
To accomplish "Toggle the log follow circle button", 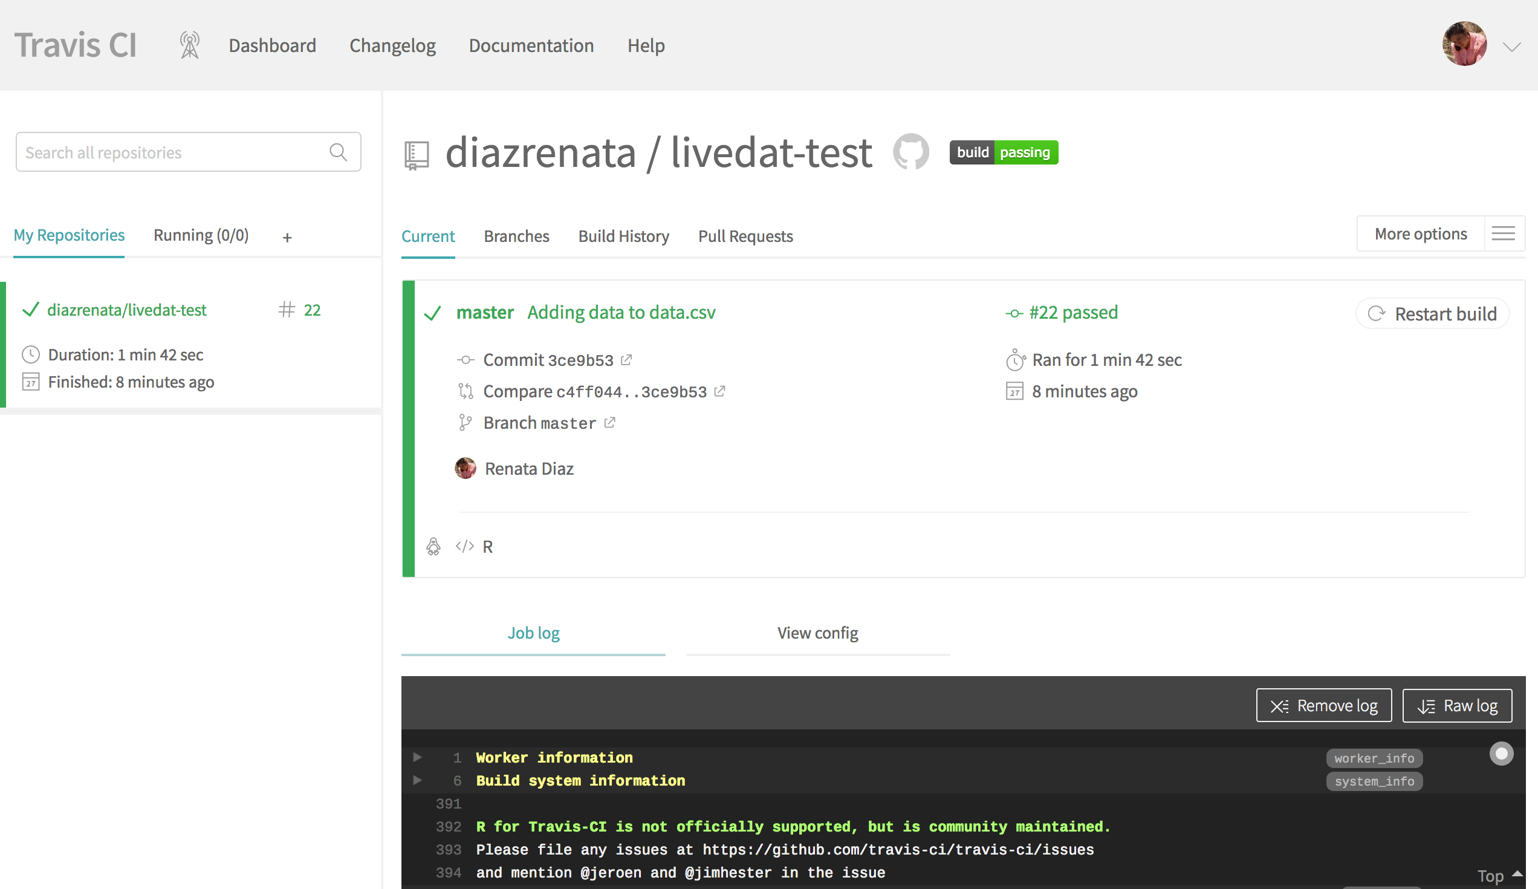I will [1501, 754].
